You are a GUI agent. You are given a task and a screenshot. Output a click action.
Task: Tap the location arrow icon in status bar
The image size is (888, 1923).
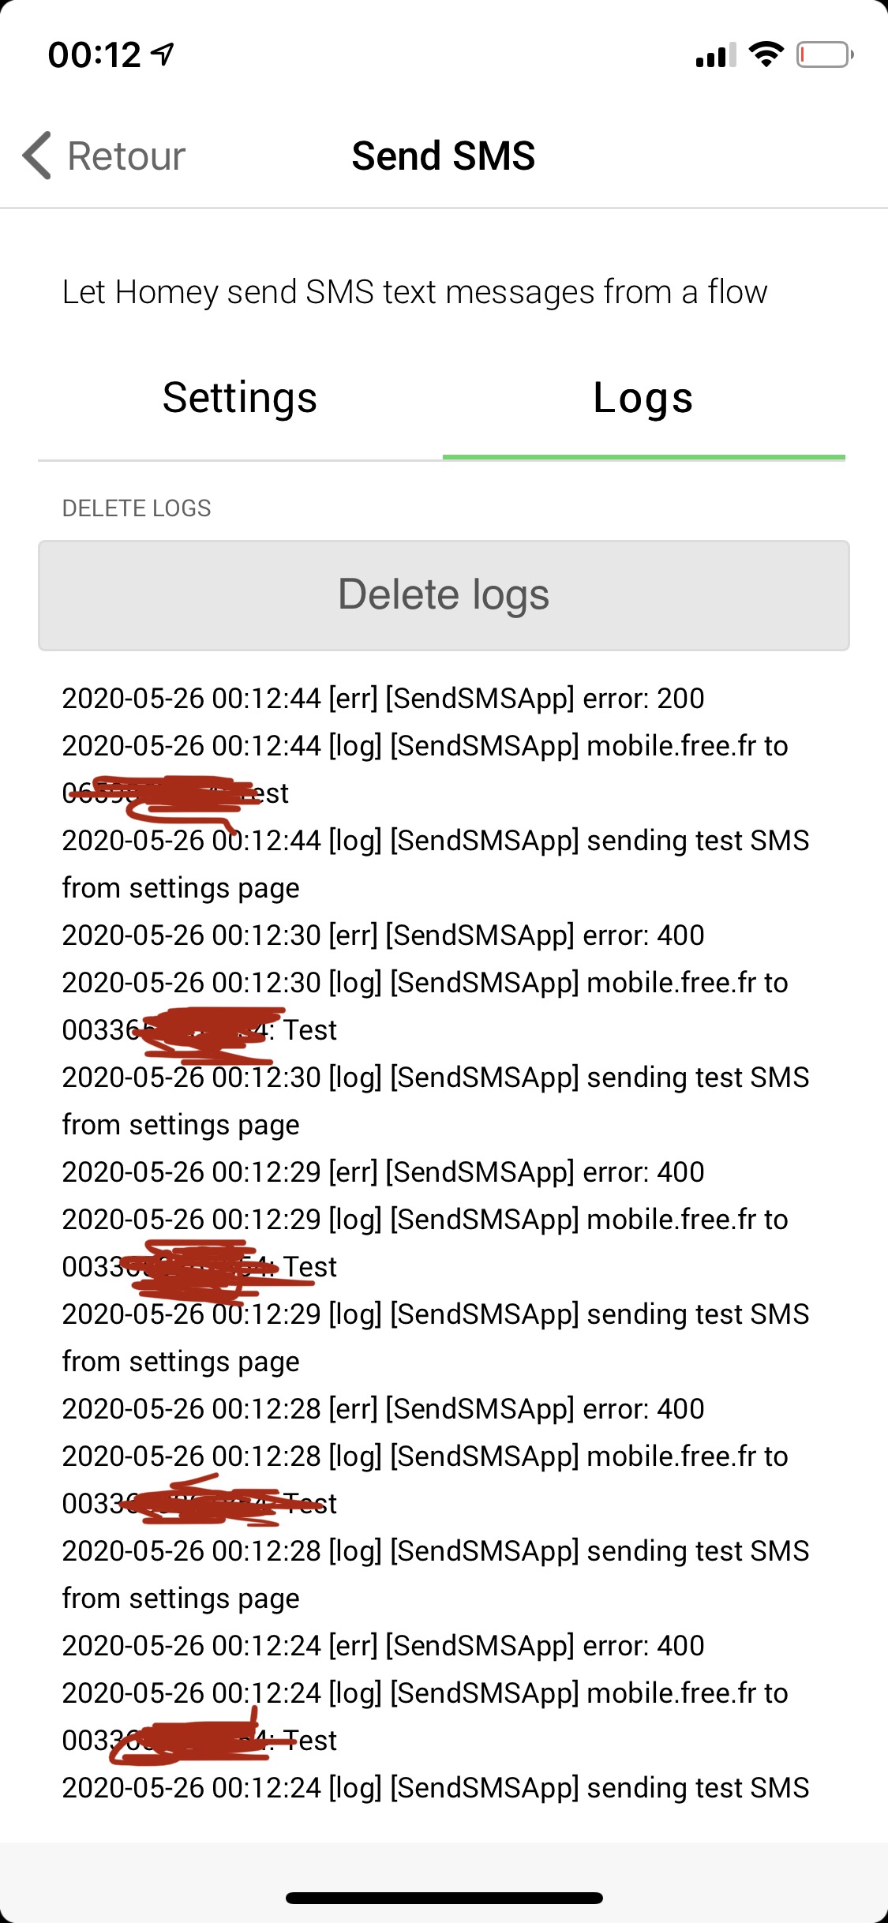(163, 54)
